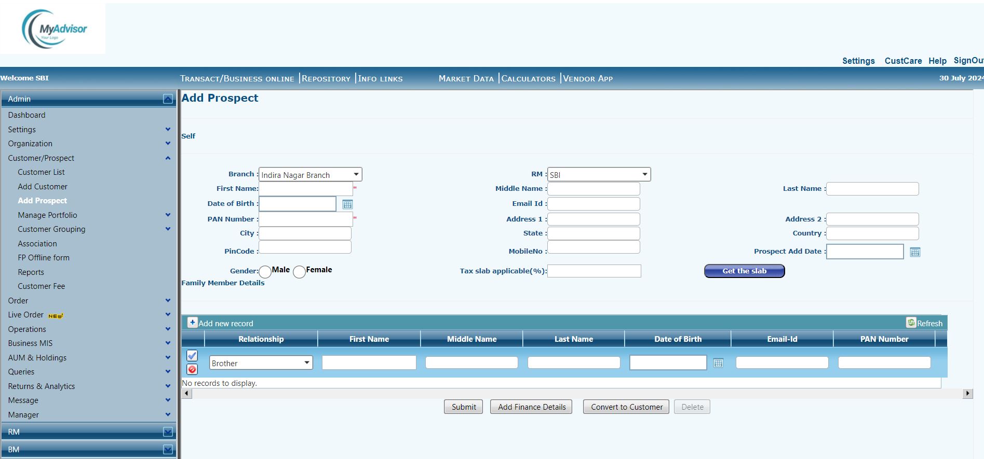Screen dimensions: 984x459
Task: Click the Add new record plus icon
Action: (x=192, y=323)
